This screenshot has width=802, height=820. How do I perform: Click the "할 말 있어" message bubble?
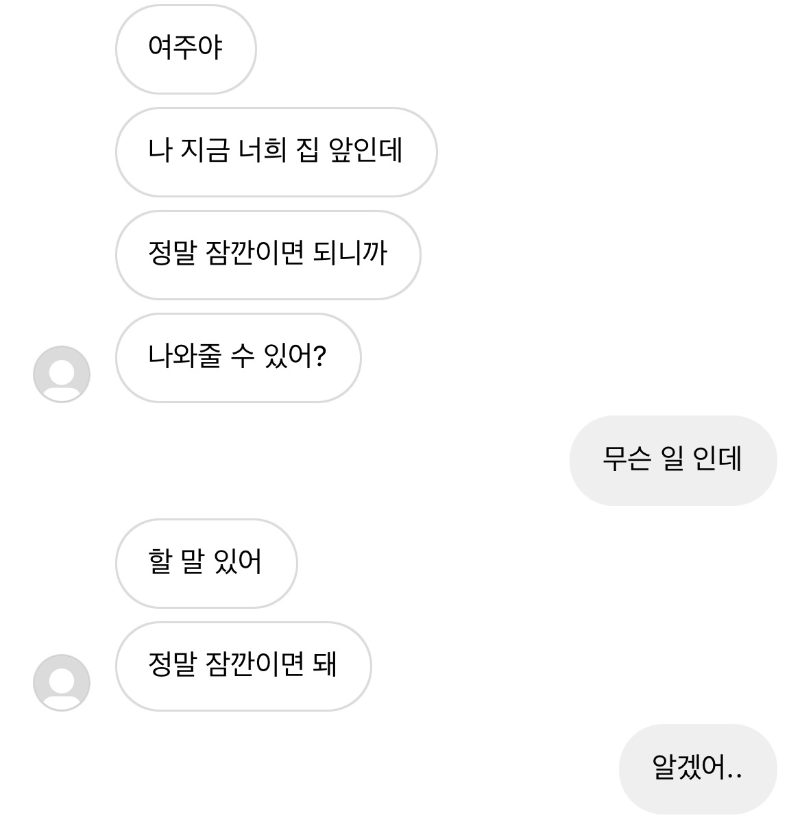pyautogui.click(x=206, y=564)
